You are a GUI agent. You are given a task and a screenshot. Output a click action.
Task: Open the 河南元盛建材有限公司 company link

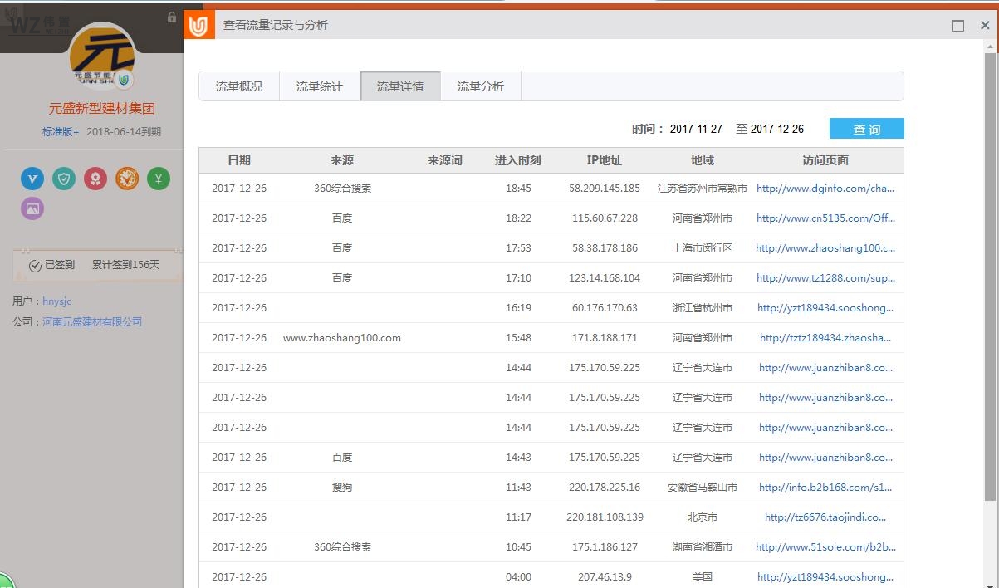92,321
